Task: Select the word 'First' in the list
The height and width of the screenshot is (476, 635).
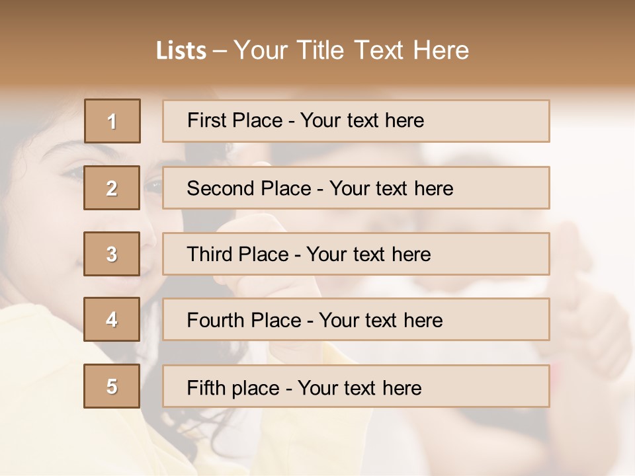Action: coord(206,120)
